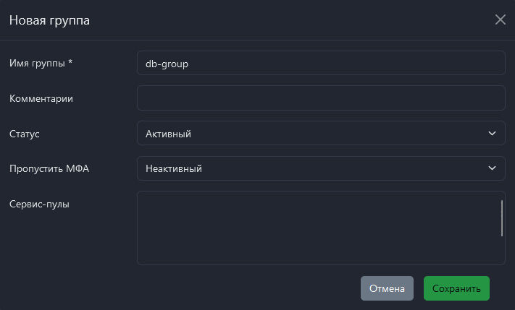515x310 pixels.
Task: Click the Пропустить МФА label
Action: (x=49, y=168)
